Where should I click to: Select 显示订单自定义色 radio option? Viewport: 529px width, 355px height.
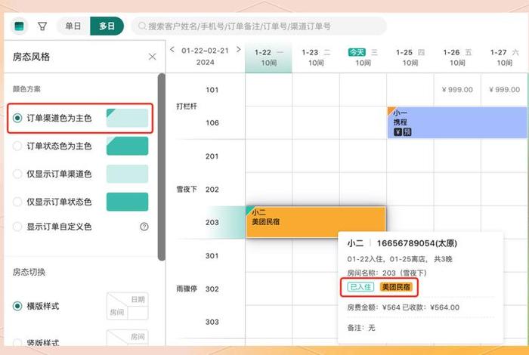point(17,227)
